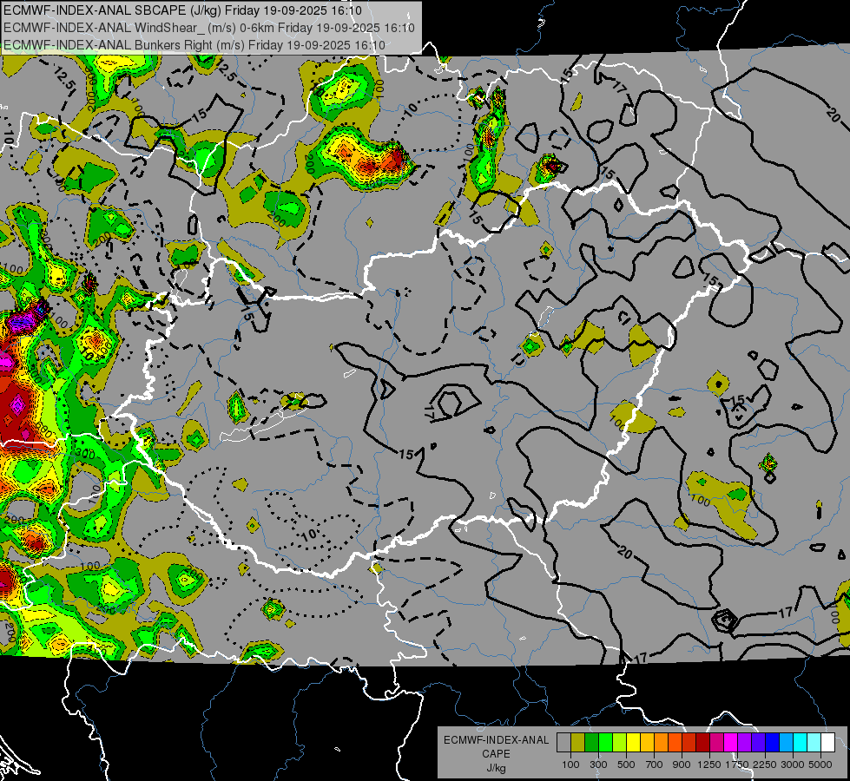Click the legend label 700
Screen dimensions: 850x781
coord(655,765)
